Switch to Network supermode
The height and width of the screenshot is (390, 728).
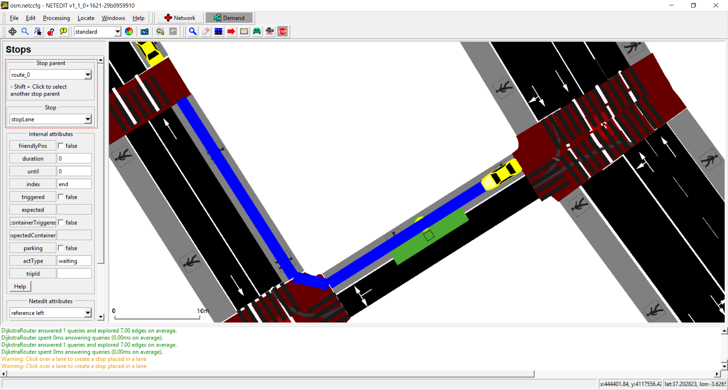coord(180,18)
